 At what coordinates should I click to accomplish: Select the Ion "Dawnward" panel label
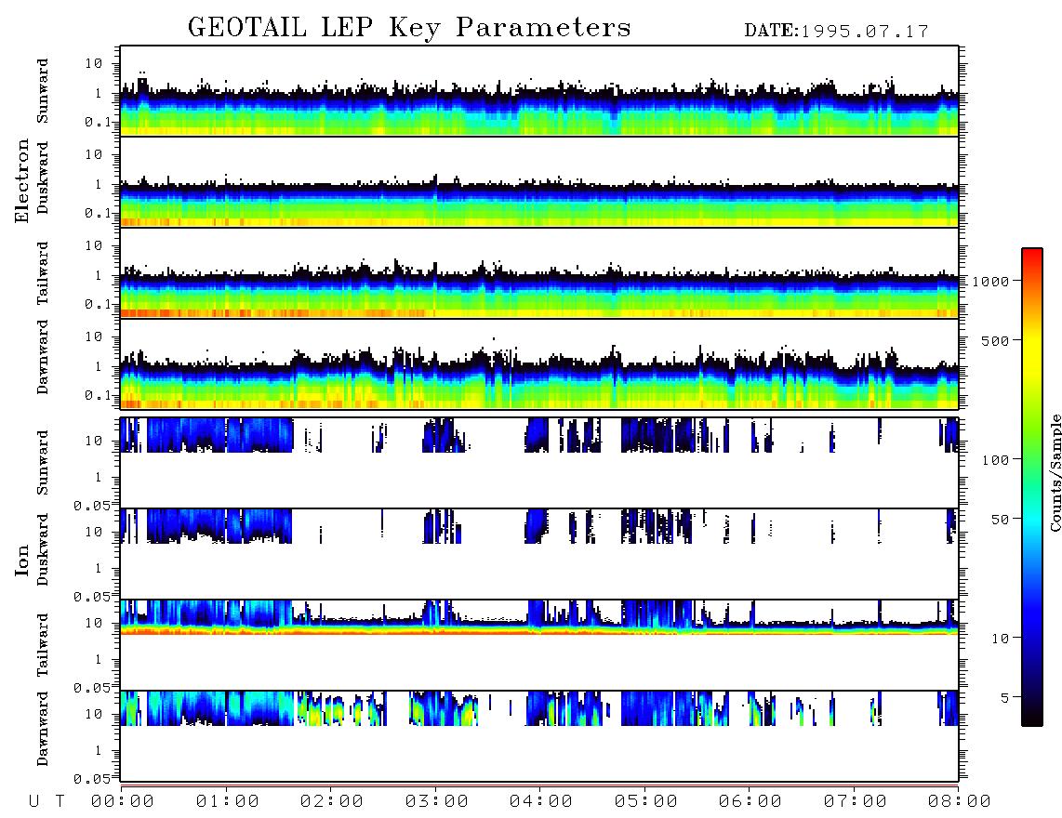tap(42, 729)
